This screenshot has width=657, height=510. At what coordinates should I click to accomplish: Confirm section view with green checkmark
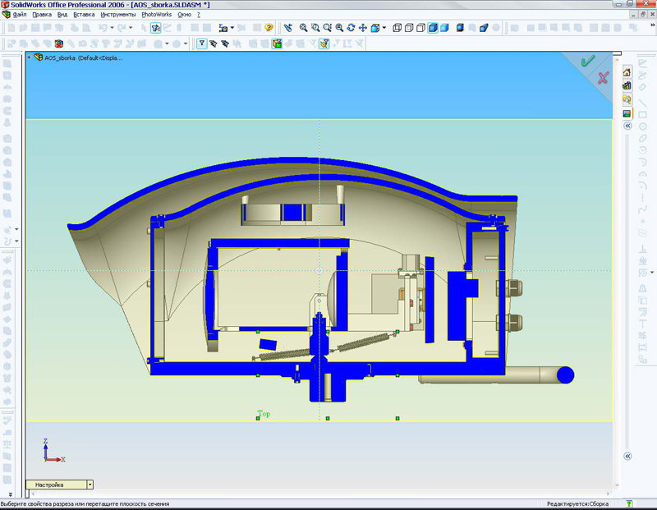tap(587, 61)
